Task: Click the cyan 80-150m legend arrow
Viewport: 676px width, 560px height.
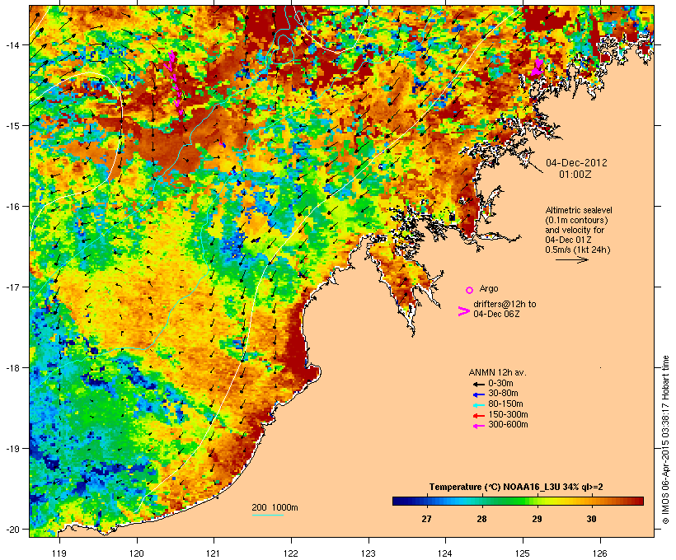Action: [x=479, y=405]
